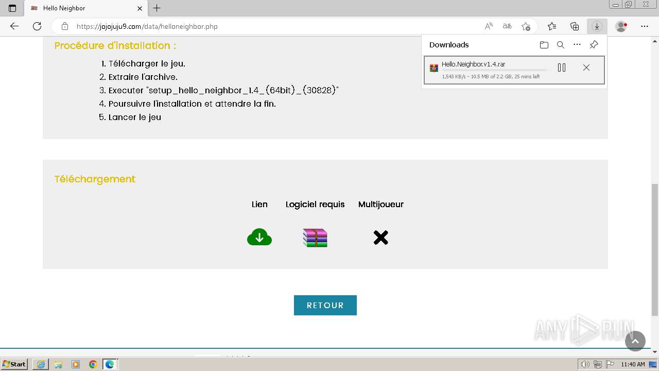This screenshot has width=659, height=371.
Task: Select the Hello Neighbor tab
Action: pyautogui.click(x=86, y=8)
